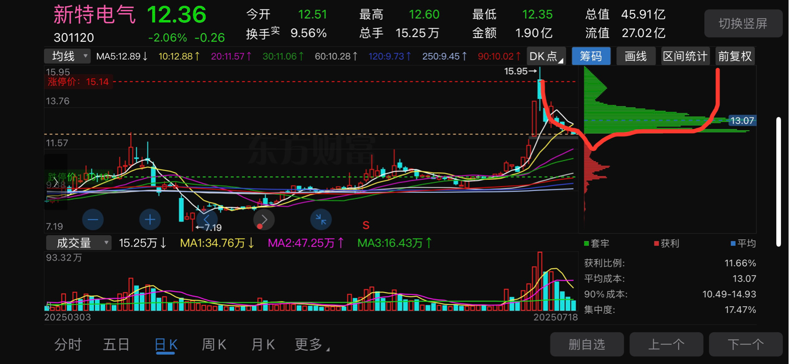The image size is (789, 364).
Task: Tap the red S sell marker
Action: (366, 225)
